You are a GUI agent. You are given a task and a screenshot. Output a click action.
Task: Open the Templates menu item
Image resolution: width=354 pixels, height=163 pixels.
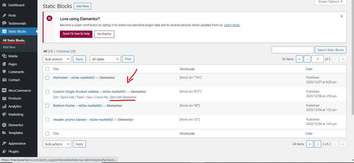[x=19, y=133]
